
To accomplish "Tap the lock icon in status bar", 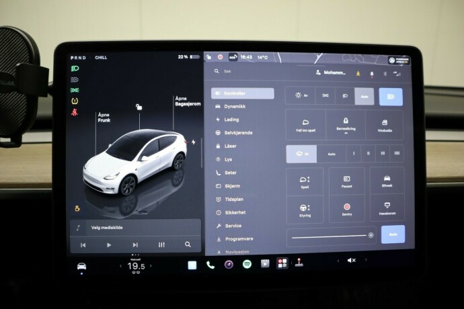I will 209,57.
